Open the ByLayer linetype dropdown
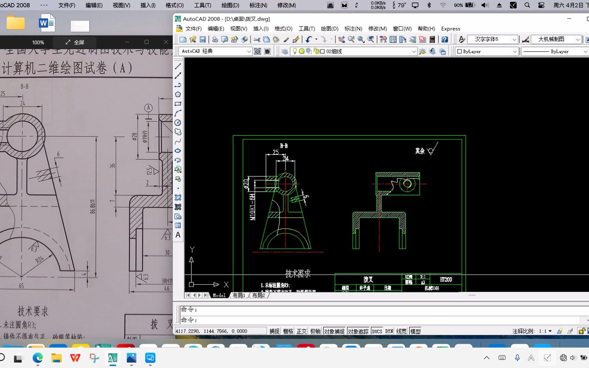589x368 pixels. [585, 51]
